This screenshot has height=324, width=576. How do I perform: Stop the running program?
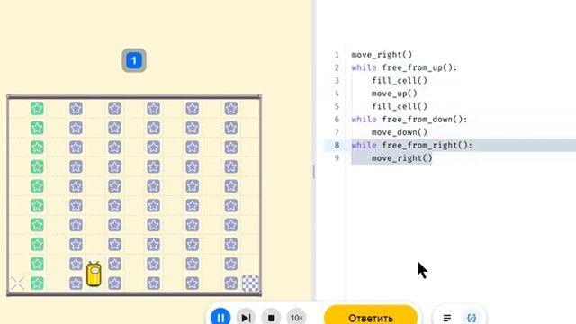click(271, 318)
